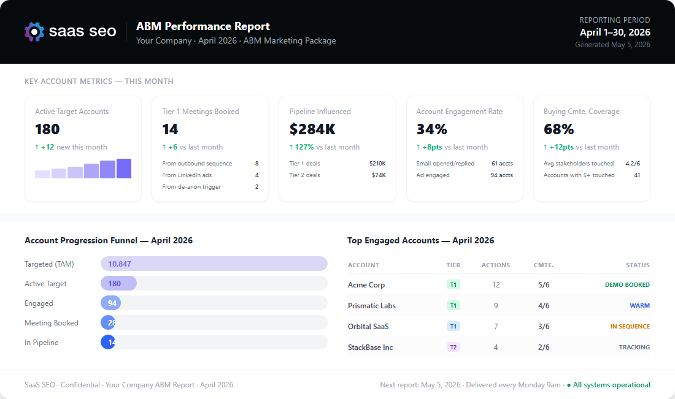Click the 'Ad engaged' 94 accts row

click(465, 175)
